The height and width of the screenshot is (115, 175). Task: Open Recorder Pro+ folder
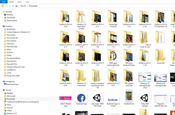(x=12, y=64)
